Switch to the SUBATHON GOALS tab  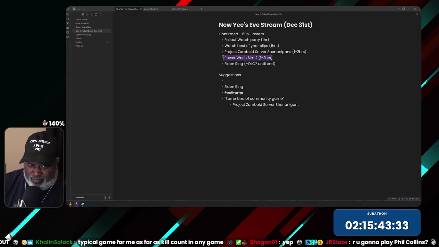point(180,9)
